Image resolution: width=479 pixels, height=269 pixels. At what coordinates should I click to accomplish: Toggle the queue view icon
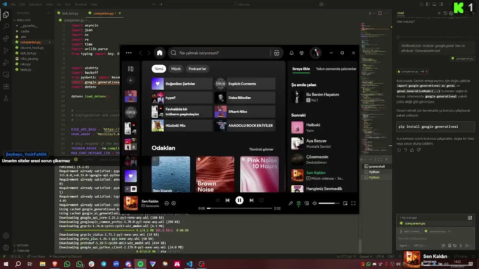tap(299, 203)
